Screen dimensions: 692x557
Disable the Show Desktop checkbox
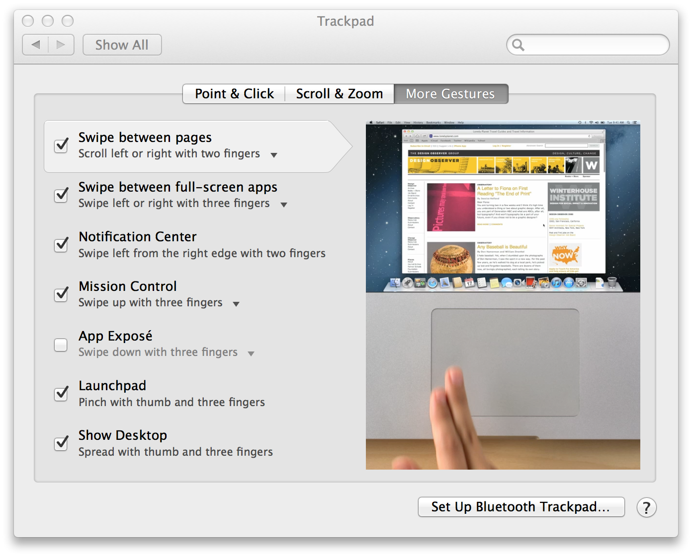pos(61,443)
